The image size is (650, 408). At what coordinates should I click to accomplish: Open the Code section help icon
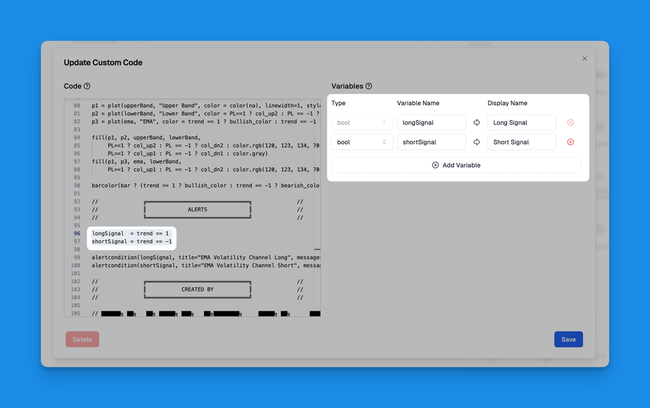(87, 86)
